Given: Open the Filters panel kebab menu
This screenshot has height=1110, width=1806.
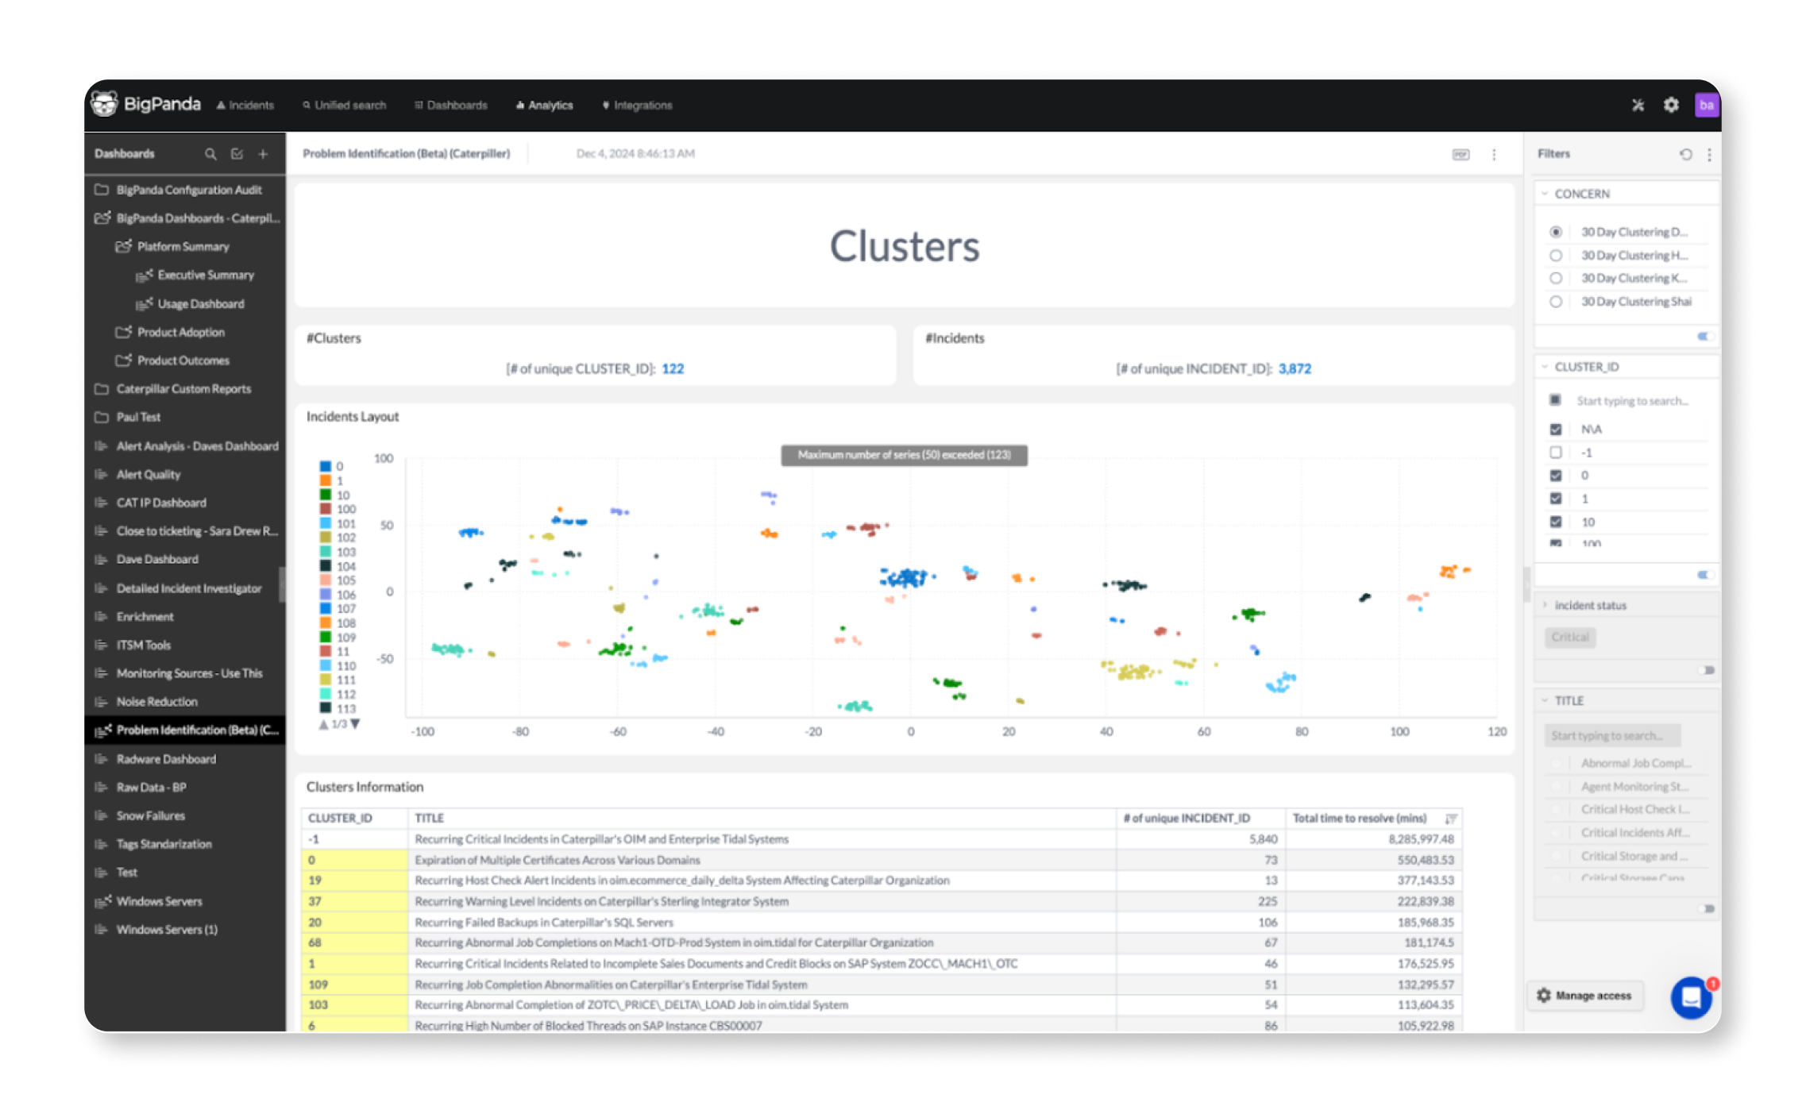Looking at the screenshot, I should click(1709, 154).
